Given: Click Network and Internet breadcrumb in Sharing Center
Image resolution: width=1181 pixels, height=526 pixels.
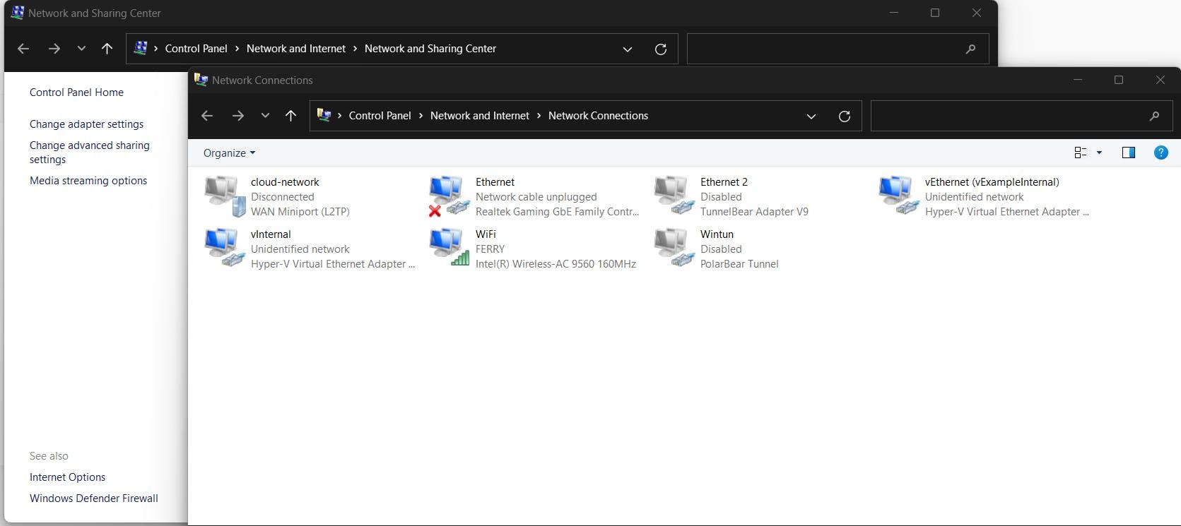Looking at the screenshot, I should coord(296,49).
